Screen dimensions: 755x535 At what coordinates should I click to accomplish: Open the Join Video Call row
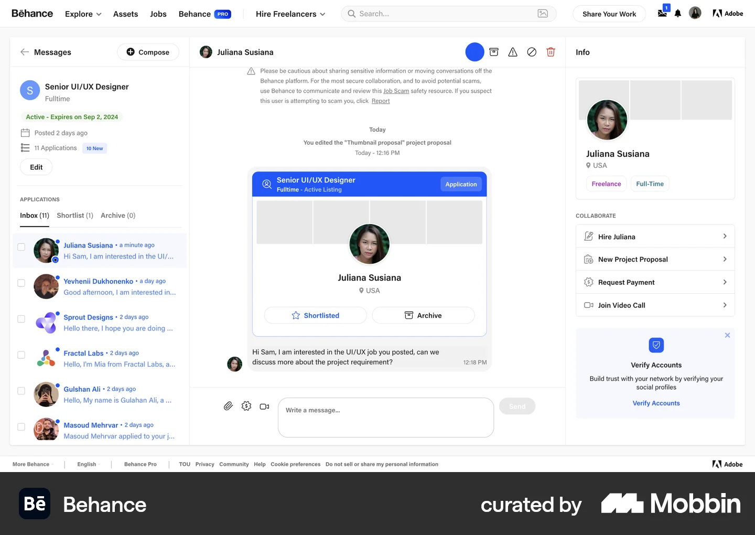coord(655,305)
